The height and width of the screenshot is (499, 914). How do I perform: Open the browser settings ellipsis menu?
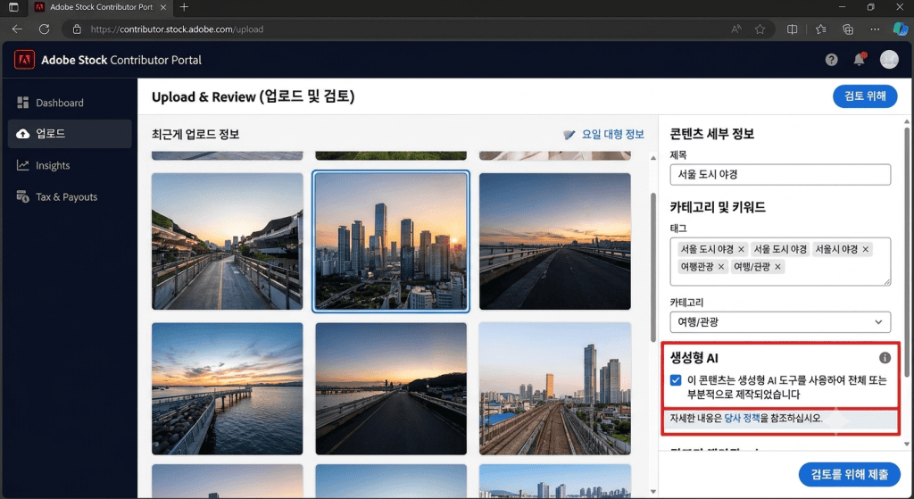[x=875, y=29]
